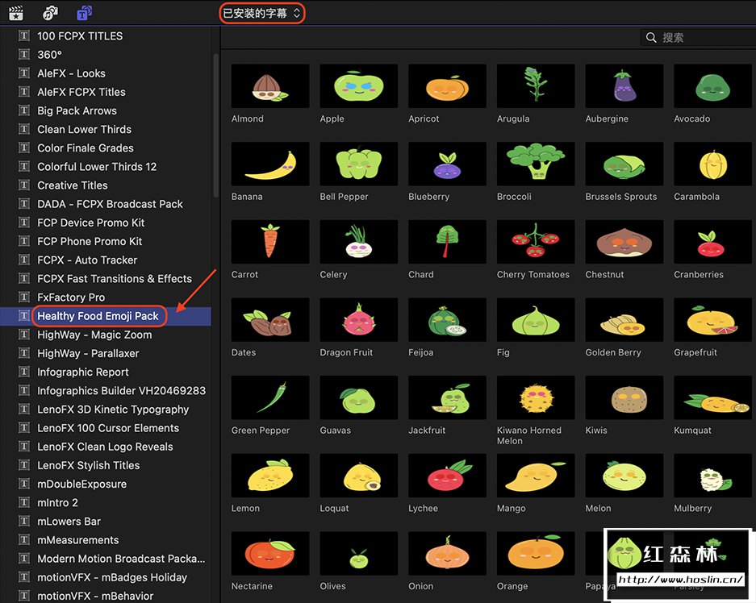Image resolution: width=756 pixels, height=603 pixels.
Task: Pick the Feijoa emoji title thumbnail
Action: [x=448, y=320]
